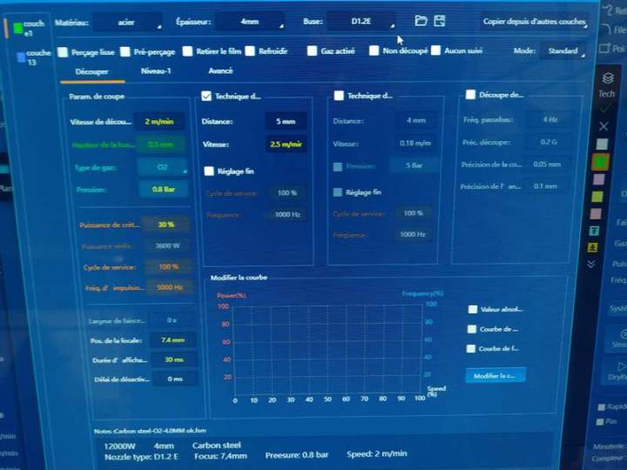Select the bright green layer color swatch

click(x=600, y=162)
